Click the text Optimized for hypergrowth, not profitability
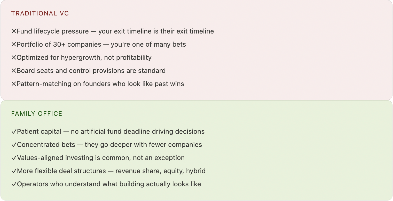Viewport: 393px width, 201px height. pos(84,58)
